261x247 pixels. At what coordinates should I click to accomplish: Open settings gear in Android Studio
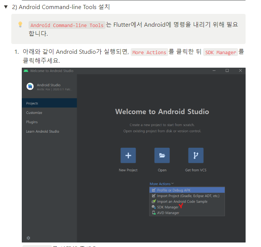tap(28, 238)
